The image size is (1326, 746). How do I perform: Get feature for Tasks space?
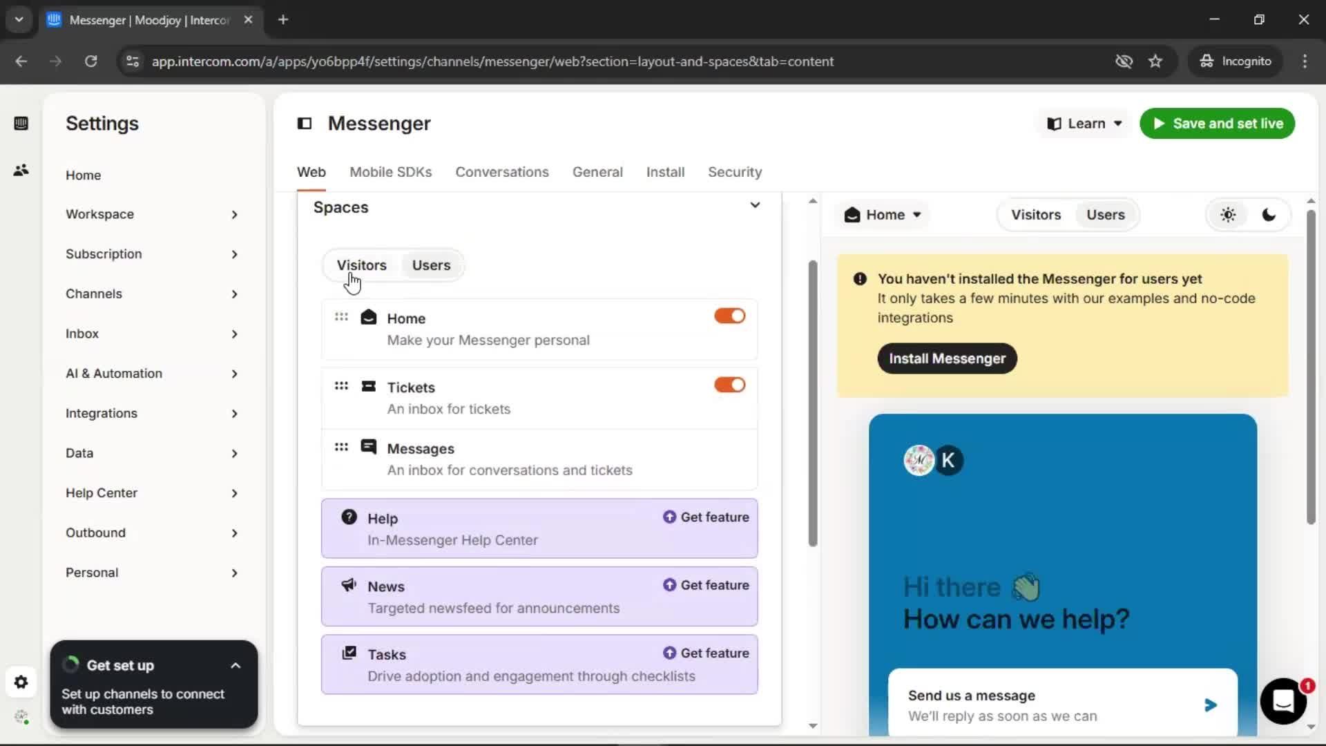[x=707, y=653]
